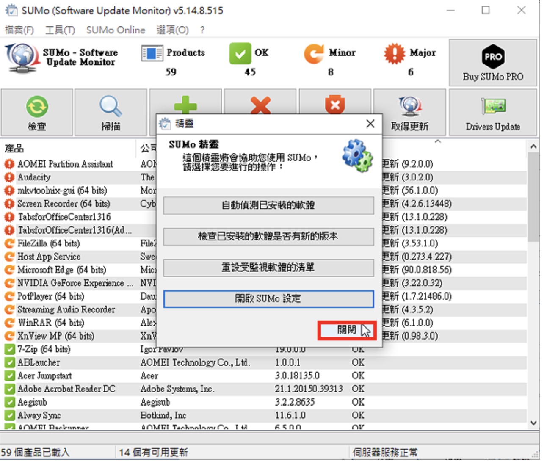Click the sort arrow above update column
Image resolution: width=547 pixels, height=464 pixels.
[438, 141]
